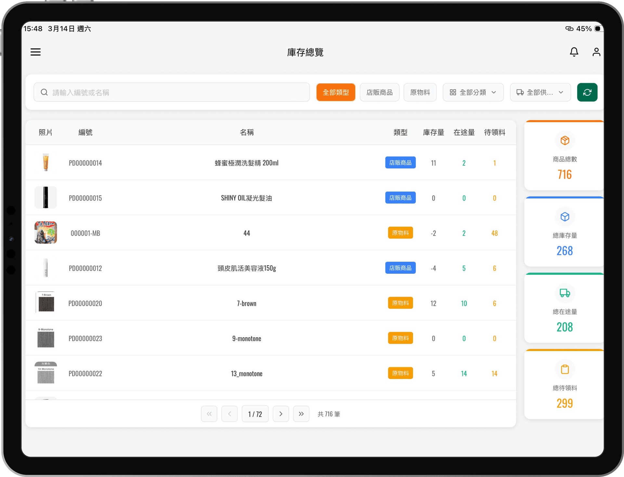Click the 總在途量 truck icon
Image resolution: width=624 pixels, height=477 pixels.
(x=565, y=293)
